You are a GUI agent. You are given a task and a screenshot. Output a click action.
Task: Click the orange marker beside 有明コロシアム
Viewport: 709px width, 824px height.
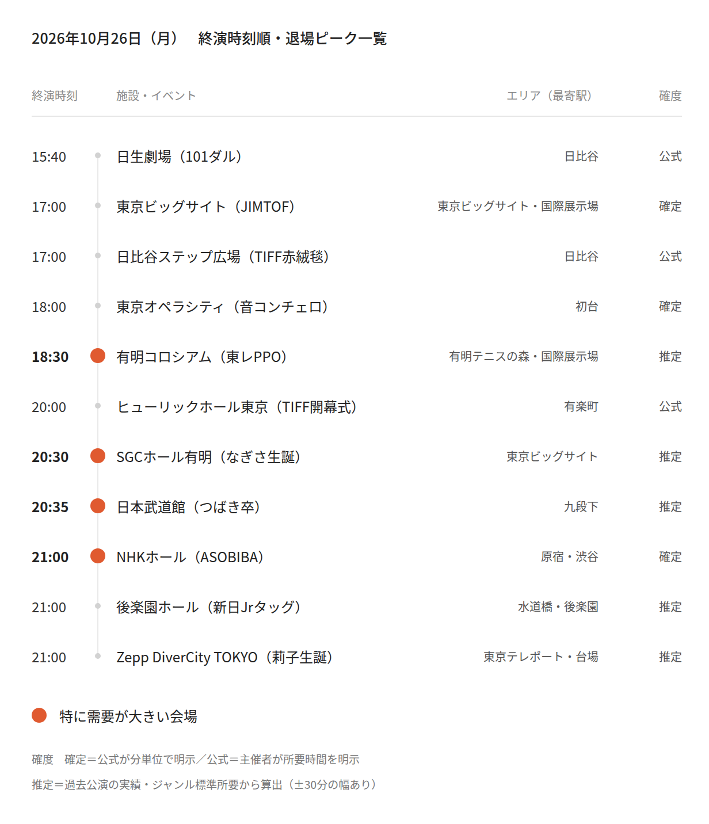(x=98, y=356)
